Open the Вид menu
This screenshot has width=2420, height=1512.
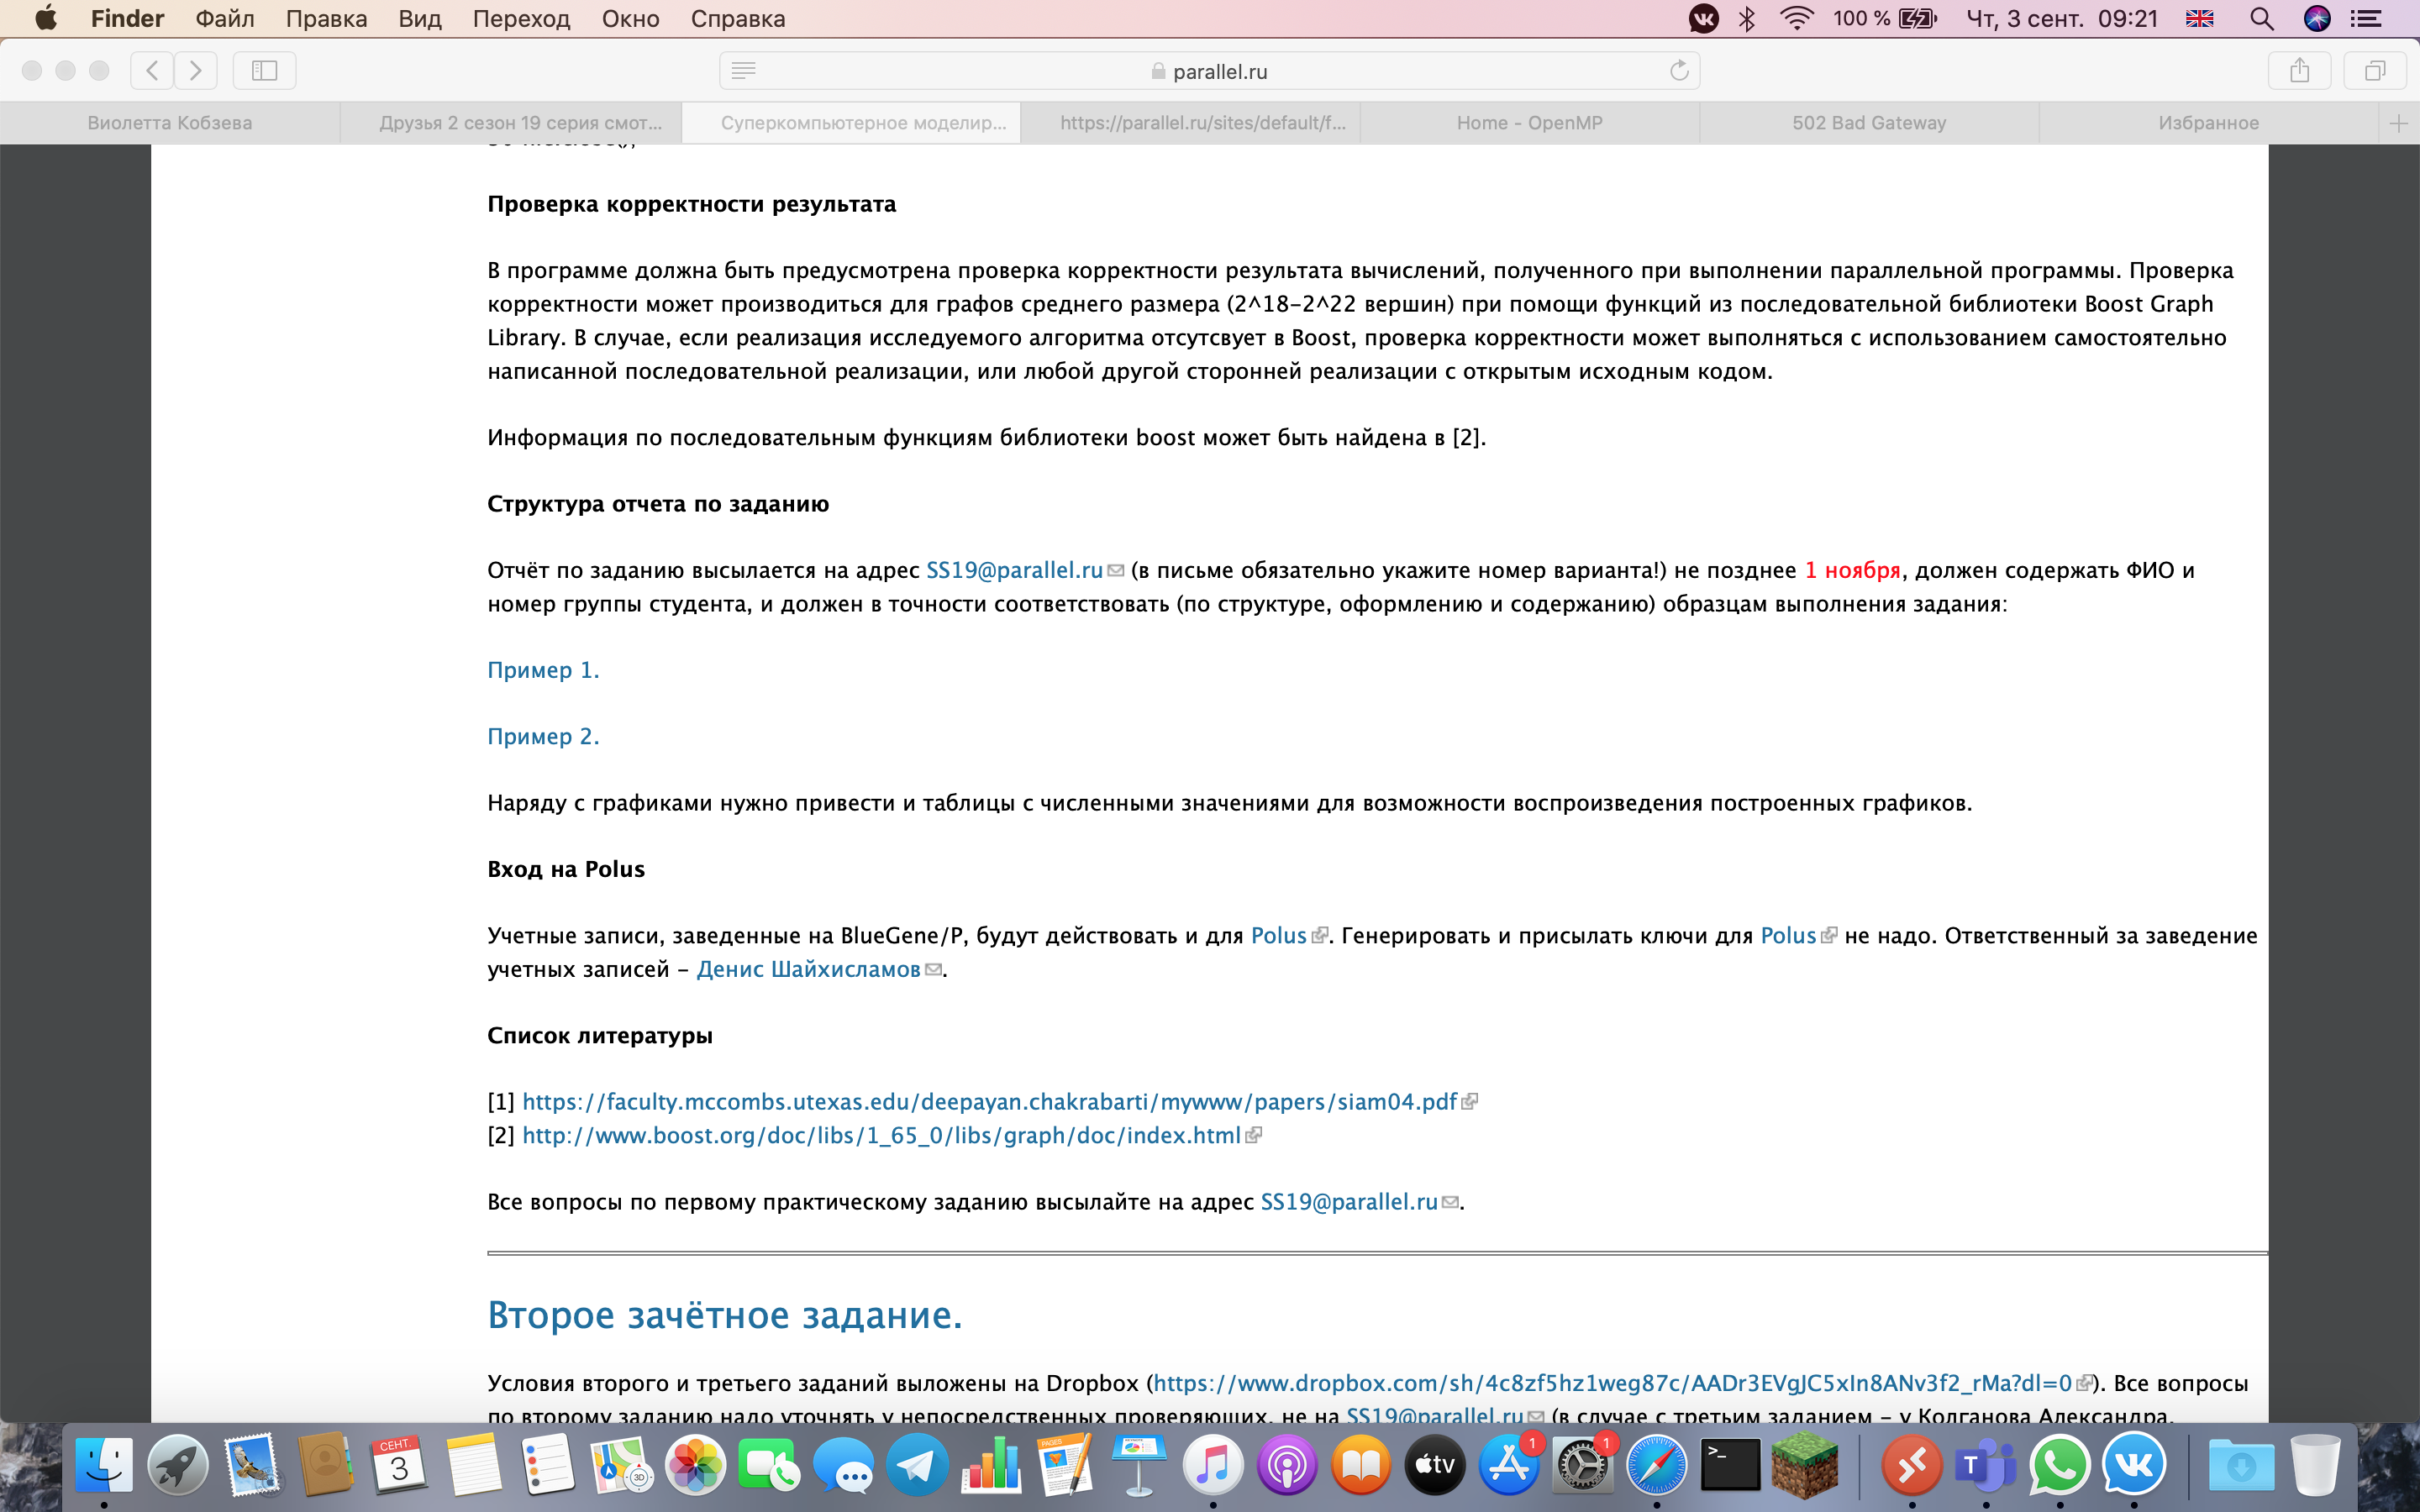pyautogui.click(x=419, y=18)
